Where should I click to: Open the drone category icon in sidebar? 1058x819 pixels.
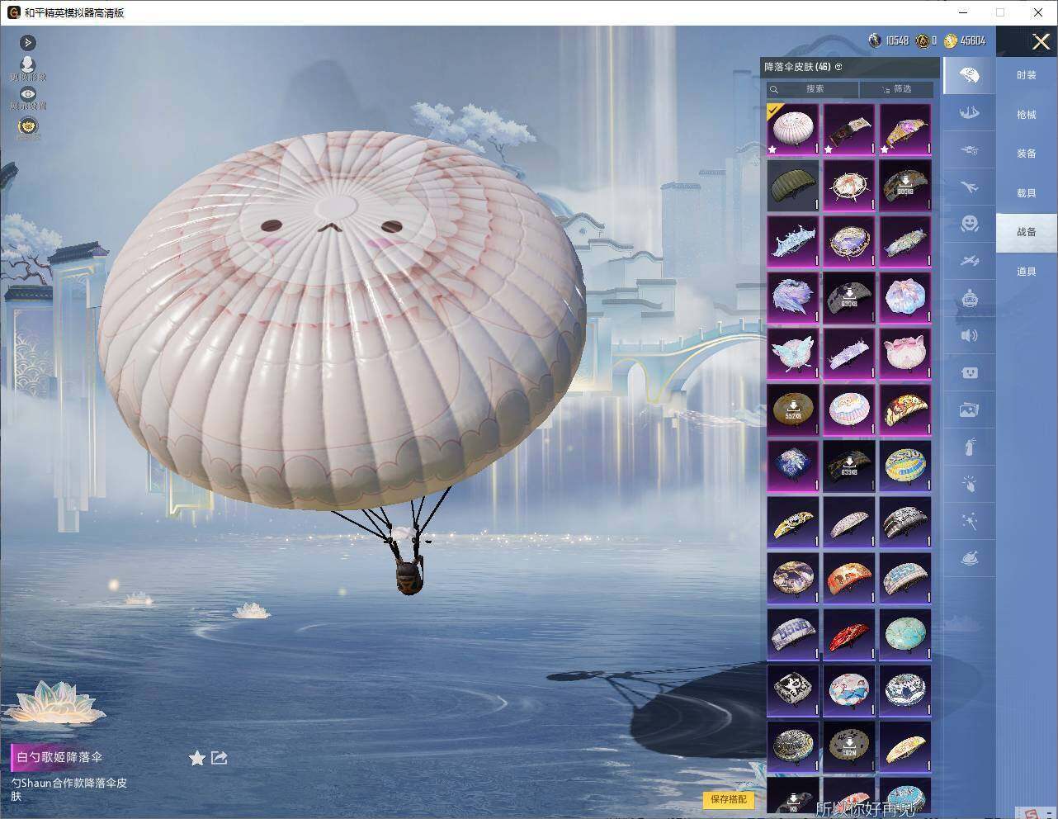point(970,150)
